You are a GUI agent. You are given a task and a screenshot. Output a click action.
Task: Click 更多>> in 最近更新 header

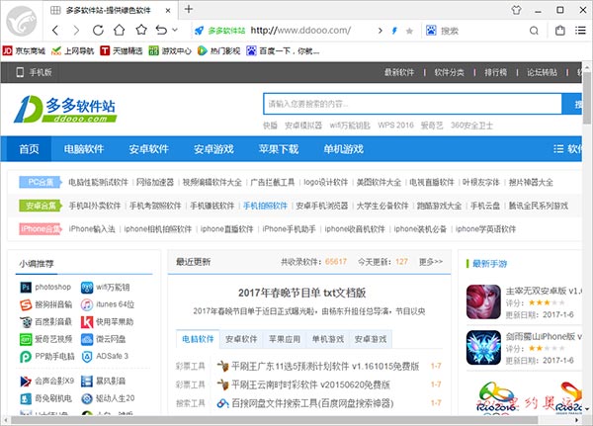430,261
